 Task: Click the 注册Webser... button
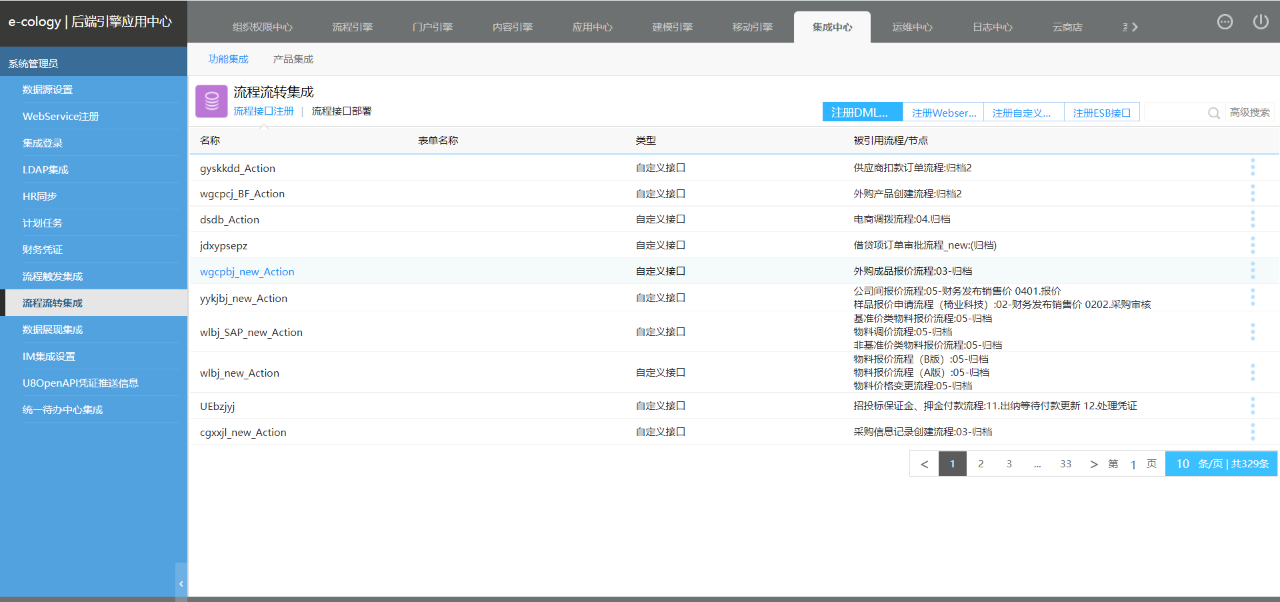[943, 112]
